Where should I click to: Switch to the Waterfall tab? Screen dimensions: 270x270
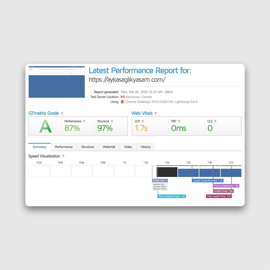point(109,147)
